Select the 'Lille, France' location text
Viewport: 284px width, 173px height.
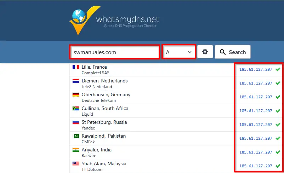pos(94,67)
